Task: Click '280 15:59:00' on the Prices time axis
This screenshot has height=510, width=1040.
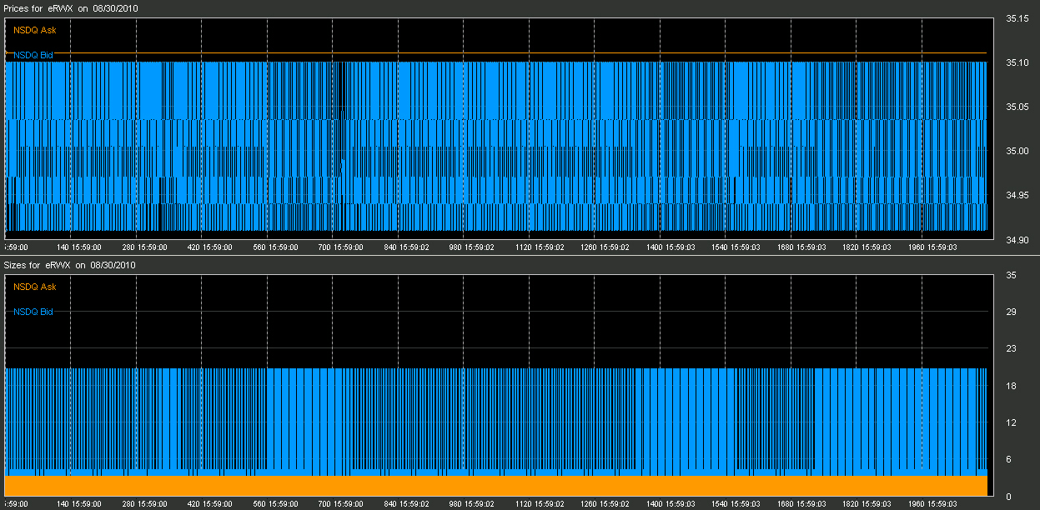Action: [143, 247]
